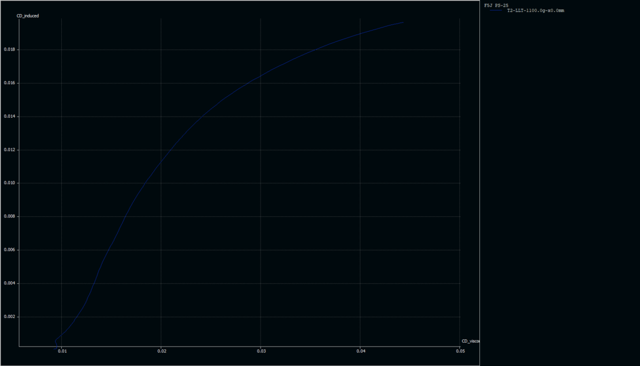640x366 pixels.
Task: Select the T2-LLT-1100.0g-x0.0mm legend entry
Action: 535,11
